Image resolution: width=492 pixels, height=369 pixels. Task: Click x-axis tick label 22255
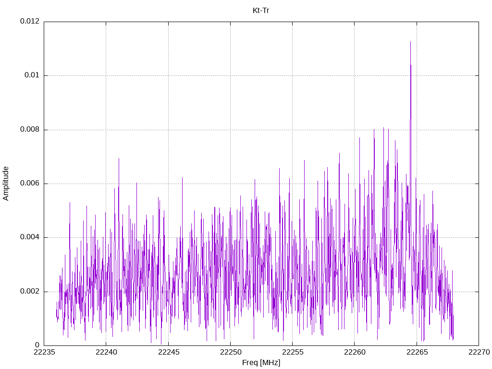293,352
